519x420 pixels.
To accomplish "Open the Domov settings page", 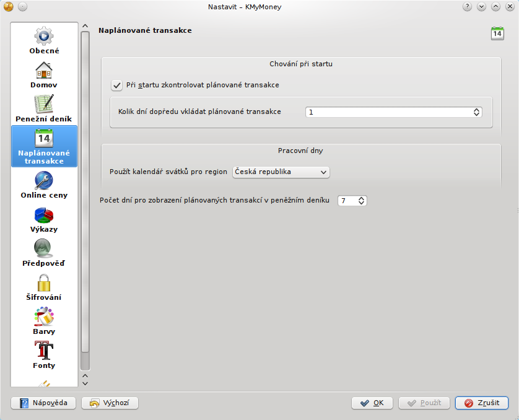I will coord(44,75).
